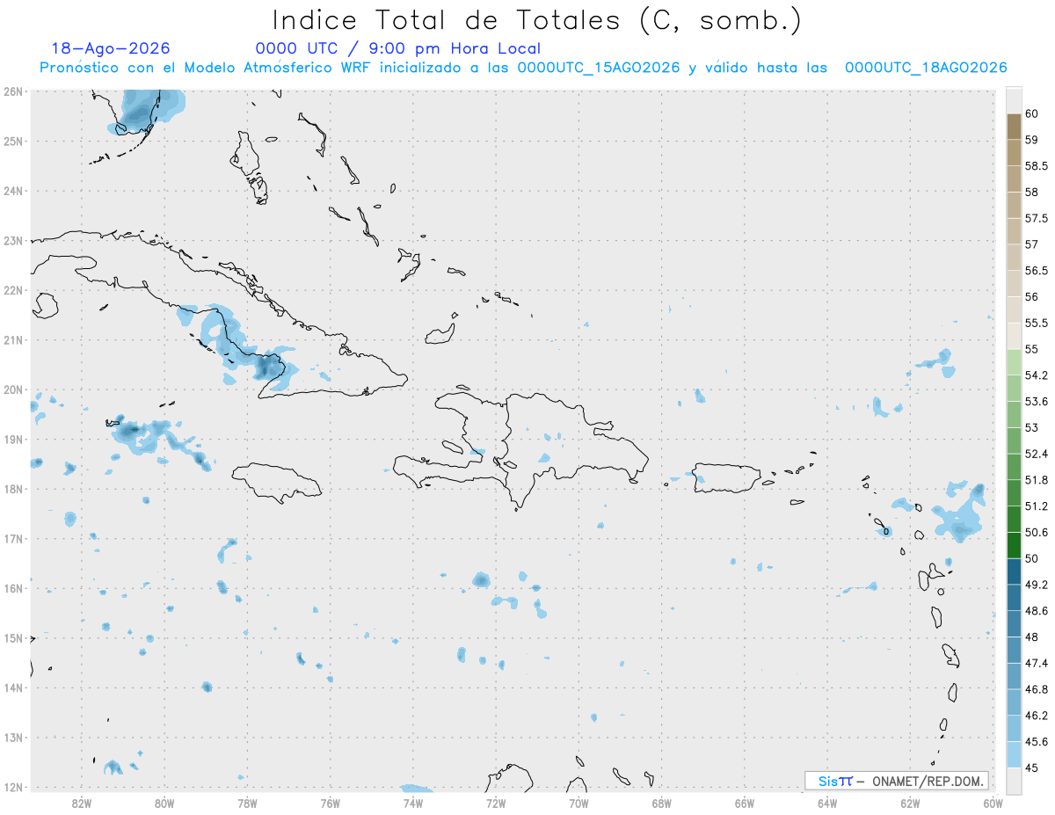The width and height of the screenshot is (1055, 815).
Task: Click the longitude axis label '68W'
Action: click(662, 803)
